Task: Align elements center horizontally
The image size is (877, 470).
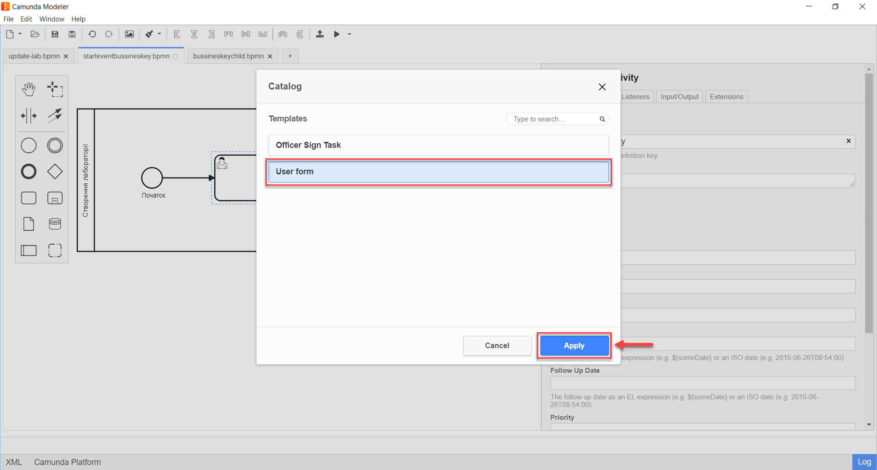Action: 194,34
